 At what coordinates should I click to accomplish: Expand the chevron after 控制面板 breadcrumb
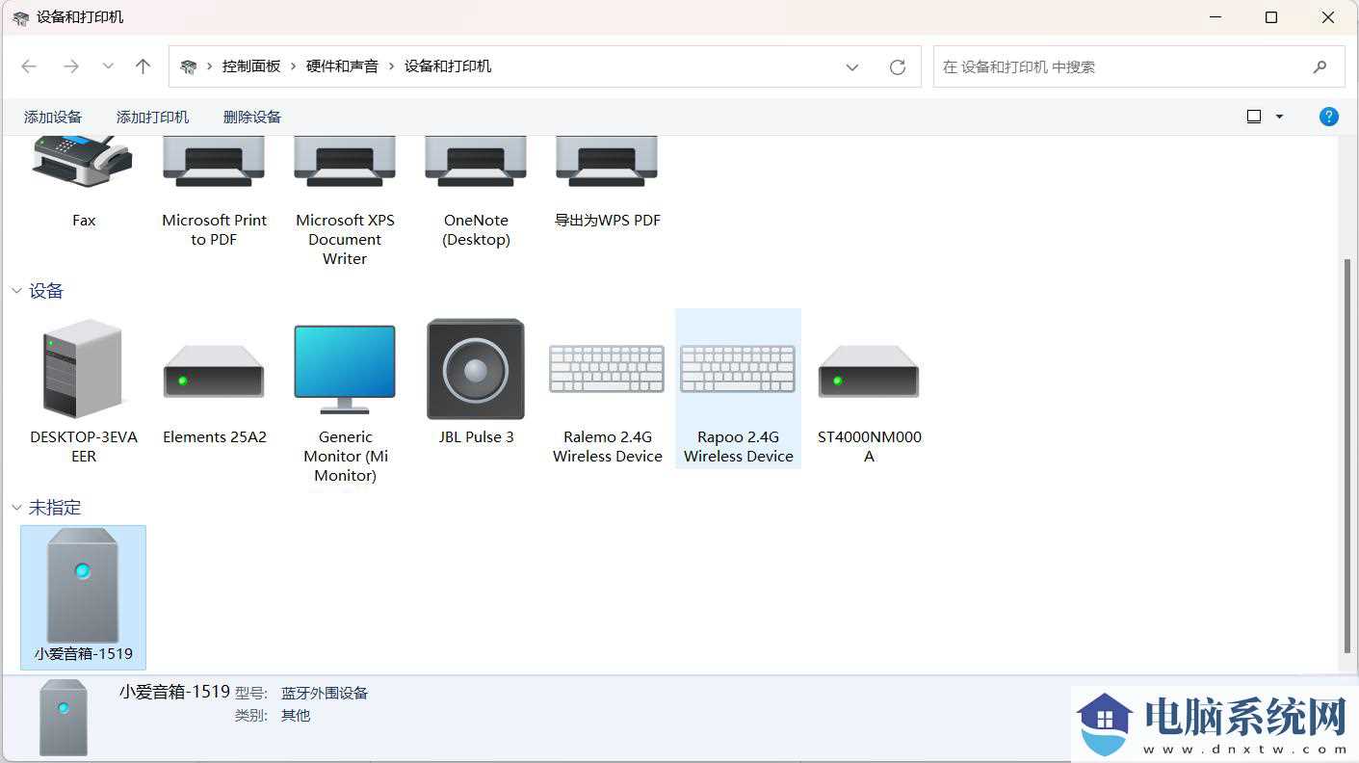[294, 66]
